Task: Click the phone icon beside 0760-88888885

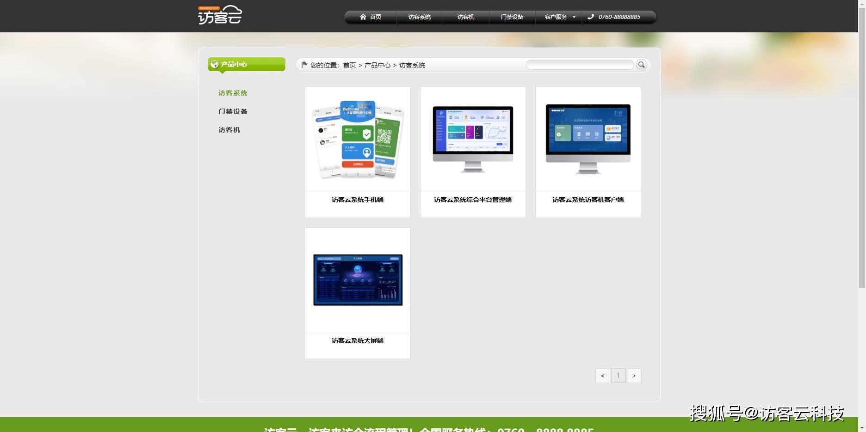Action: pos(591,17)
